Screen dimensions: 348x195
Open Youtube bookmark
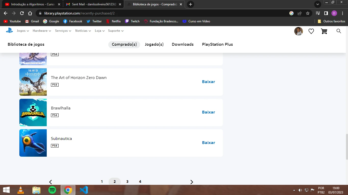point(12,21)
